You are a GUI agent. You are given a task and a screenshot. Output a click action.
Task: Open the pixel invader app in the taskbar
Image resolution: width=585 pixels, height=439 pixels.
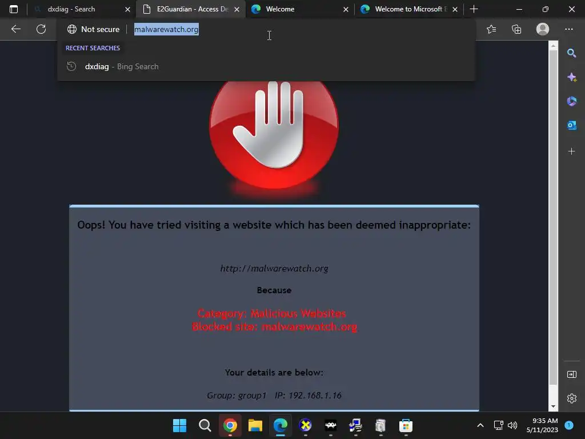tap(331, 425)
